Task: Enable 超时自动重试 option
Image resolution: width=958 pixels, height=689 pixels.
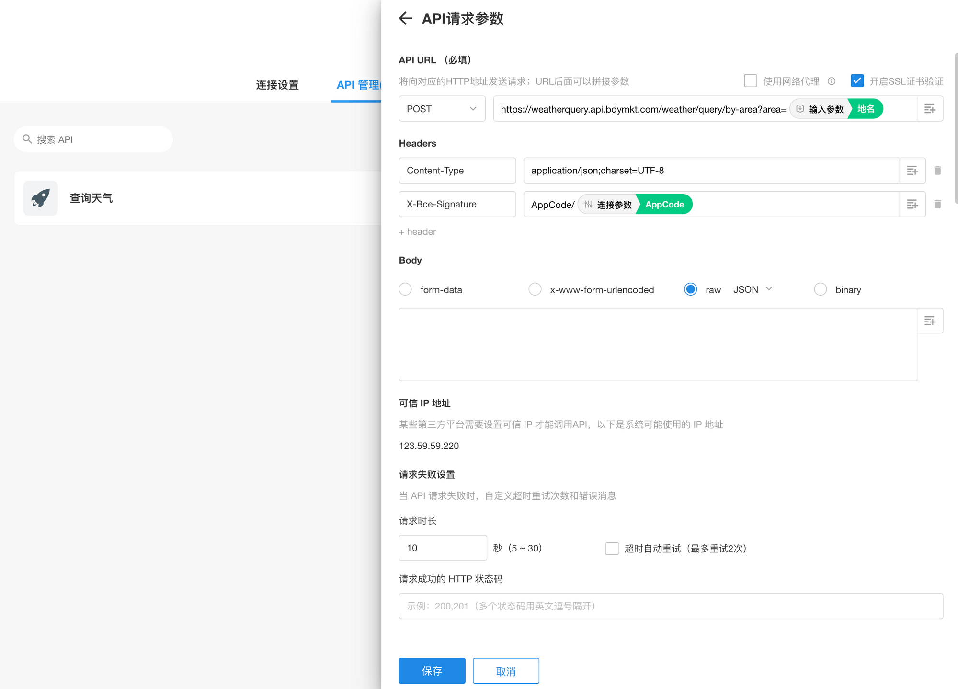Action: [612, 548]
